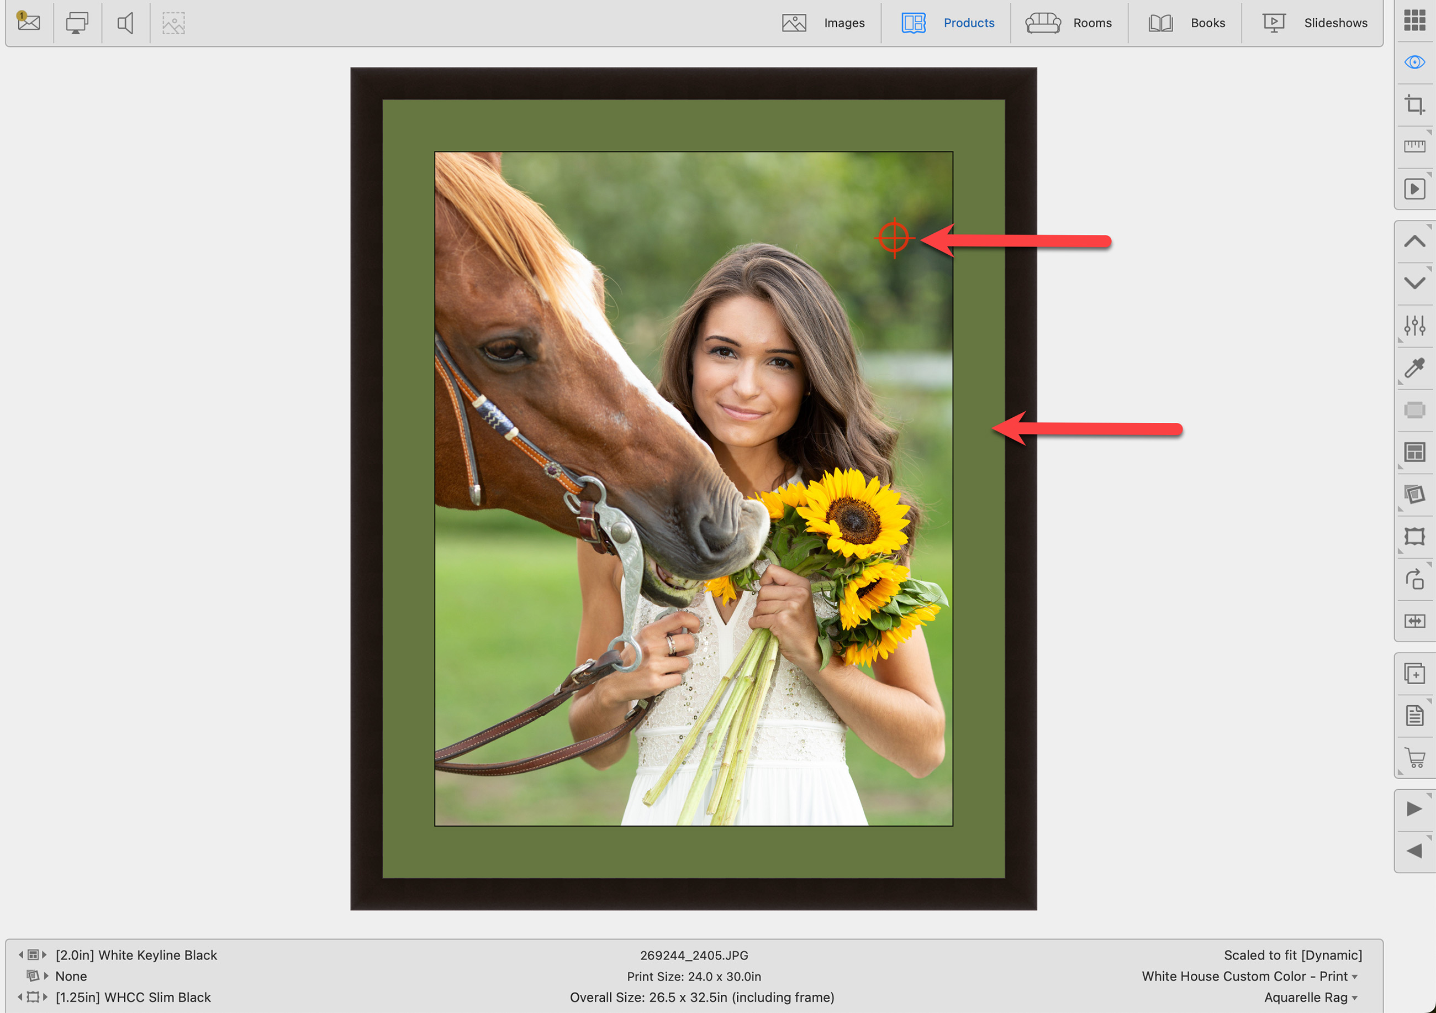Pick a color with the eyedropper tool

[x=1414, y=369]
